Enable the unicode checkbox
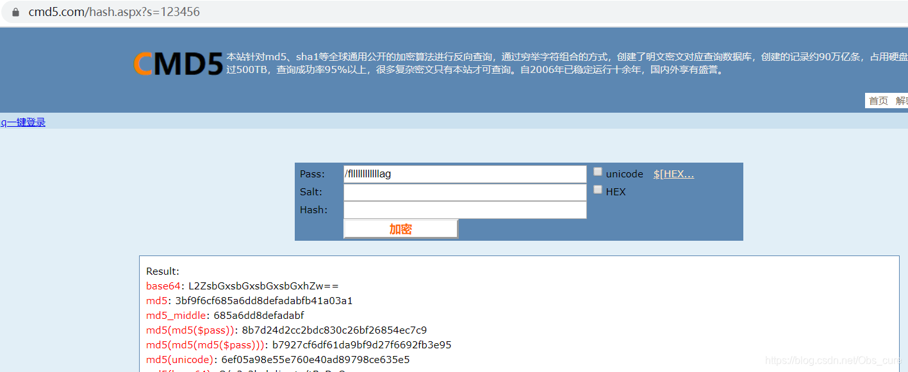Viewport: 908px width, 372px height. 598,172
